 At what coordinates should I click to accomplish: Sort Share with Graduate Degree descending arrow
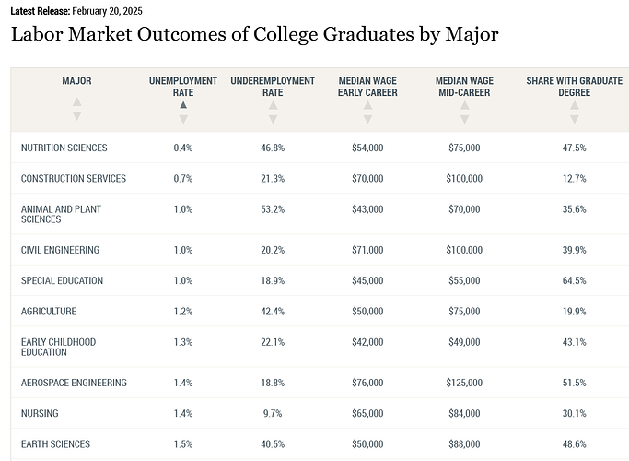tap(575, 119)
